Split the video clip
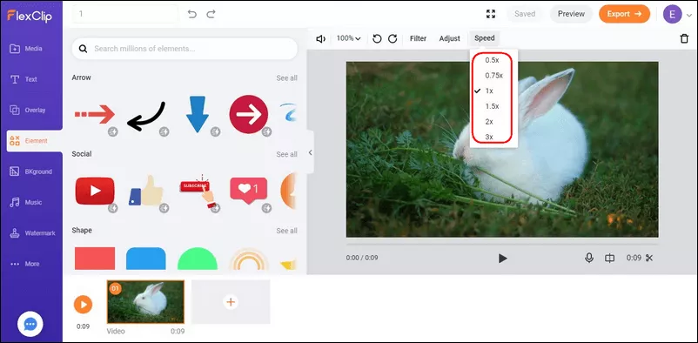Screen dimensions: 698x343 [x=609, y=258]
